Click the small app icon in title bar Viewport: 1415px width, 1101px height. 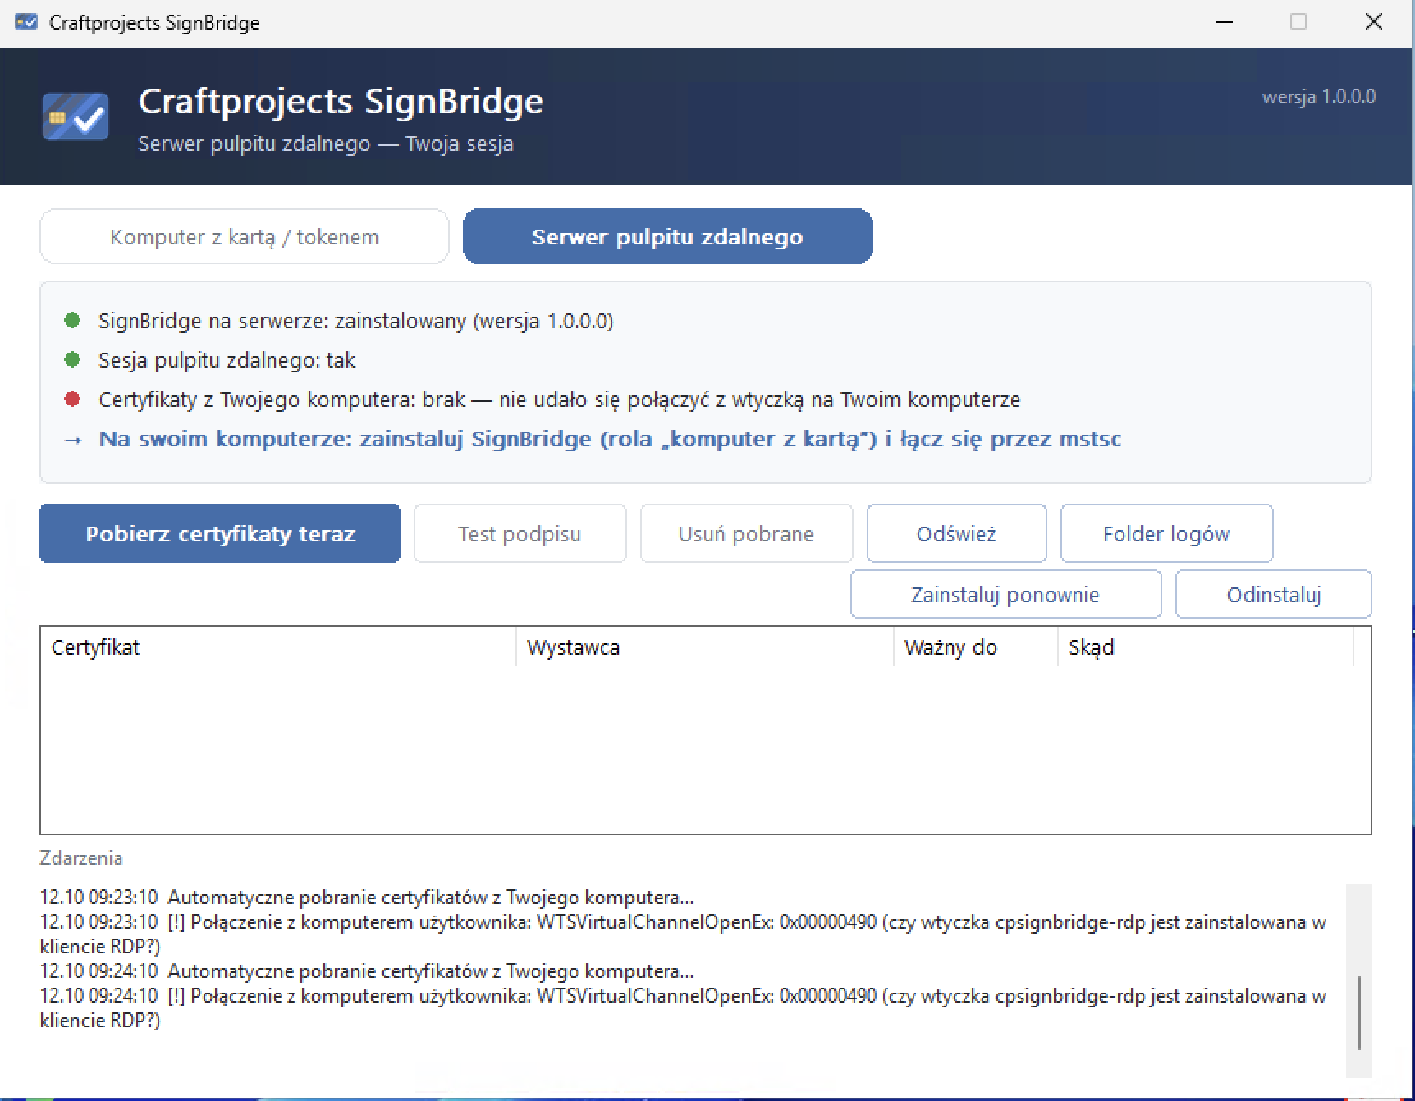pos(26,22)
